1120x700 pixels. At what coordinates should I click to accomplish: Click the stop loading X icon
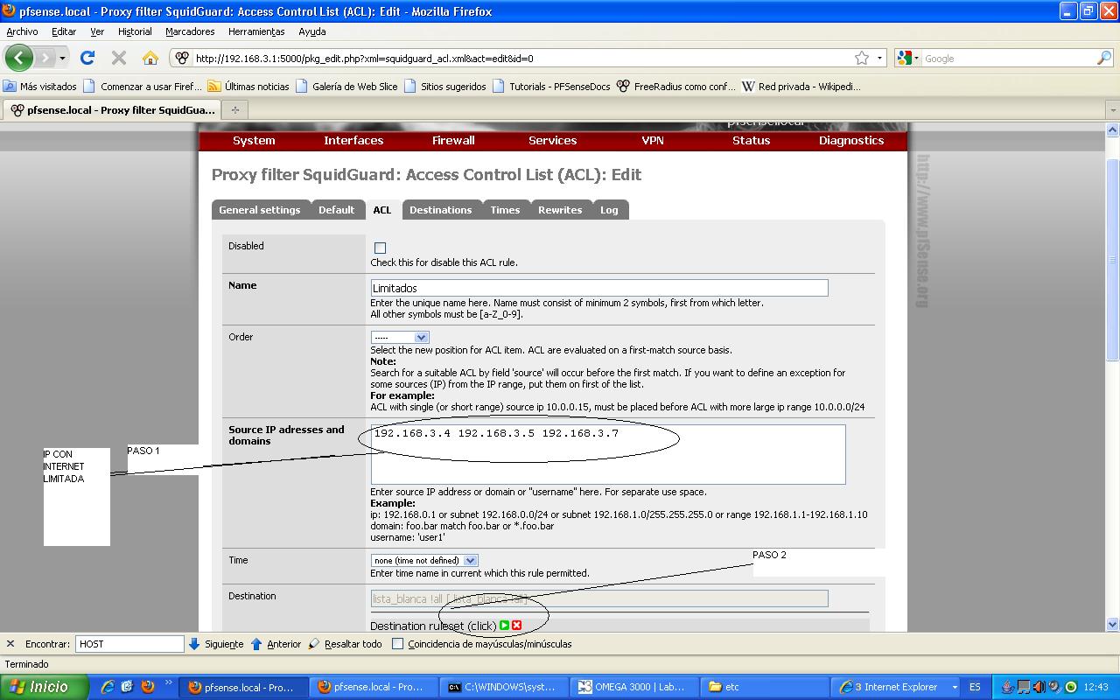pos(119,58)
